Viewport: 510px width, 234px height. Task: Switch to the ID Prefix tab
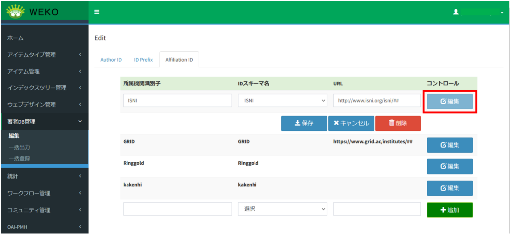143,60
